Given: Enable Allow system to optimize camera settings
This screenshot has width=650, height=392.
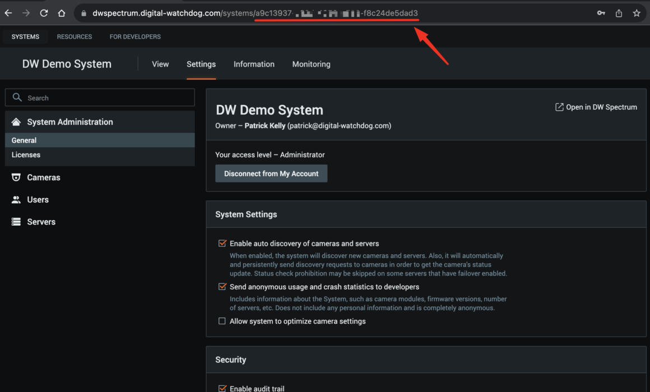Looking at the screenshot, I should [x=222, y=321].
